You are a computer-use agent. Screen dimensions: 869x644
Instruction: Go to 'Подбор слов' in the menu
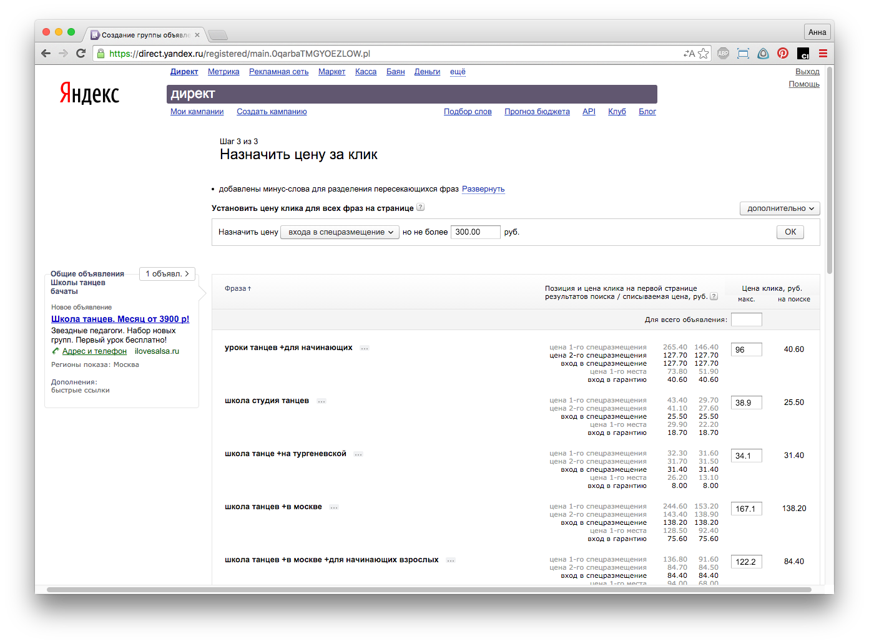(468, 112)
